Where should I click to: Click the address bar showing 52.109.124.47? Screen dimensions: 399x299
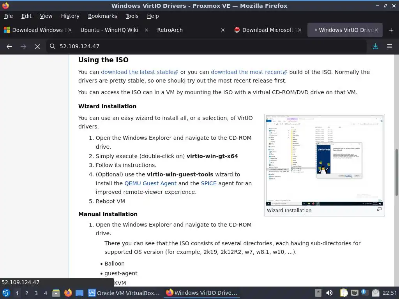pyautogui.click(x=206, y=46)
